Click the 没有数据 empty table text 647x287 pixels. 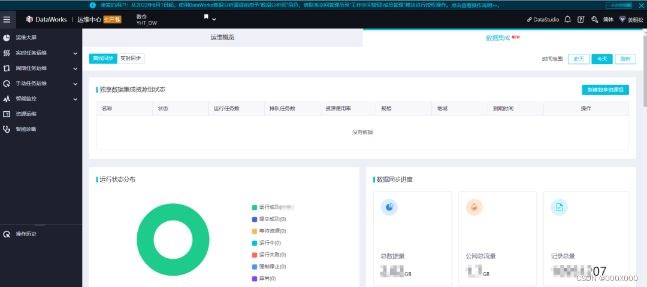(362, 132)
